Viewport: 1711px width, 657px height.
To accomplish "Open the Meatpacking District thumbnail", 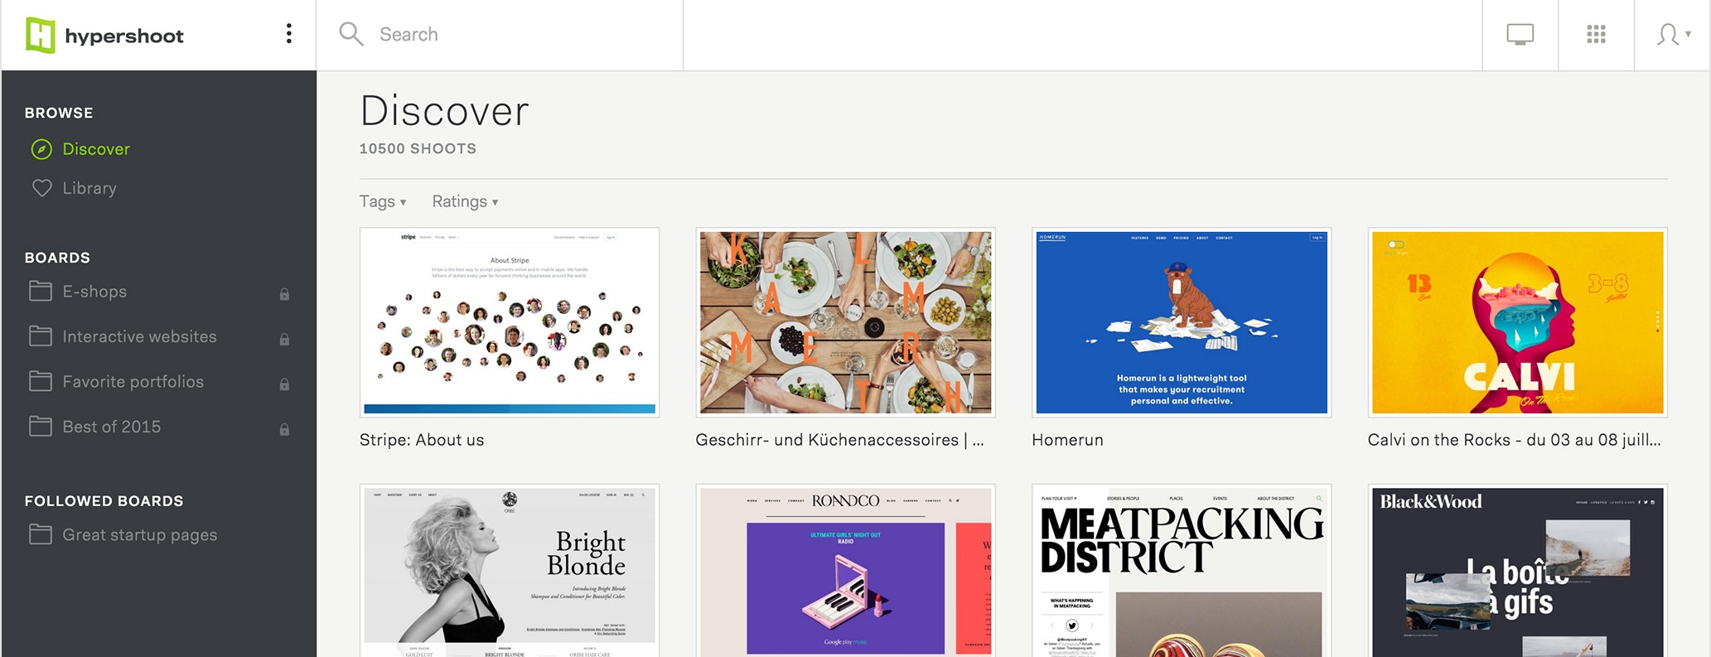I will 1182,571.
